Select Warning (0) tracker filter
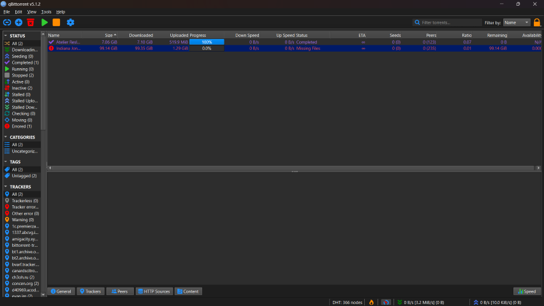The image size is (544, 306). [x=22, y=220]
